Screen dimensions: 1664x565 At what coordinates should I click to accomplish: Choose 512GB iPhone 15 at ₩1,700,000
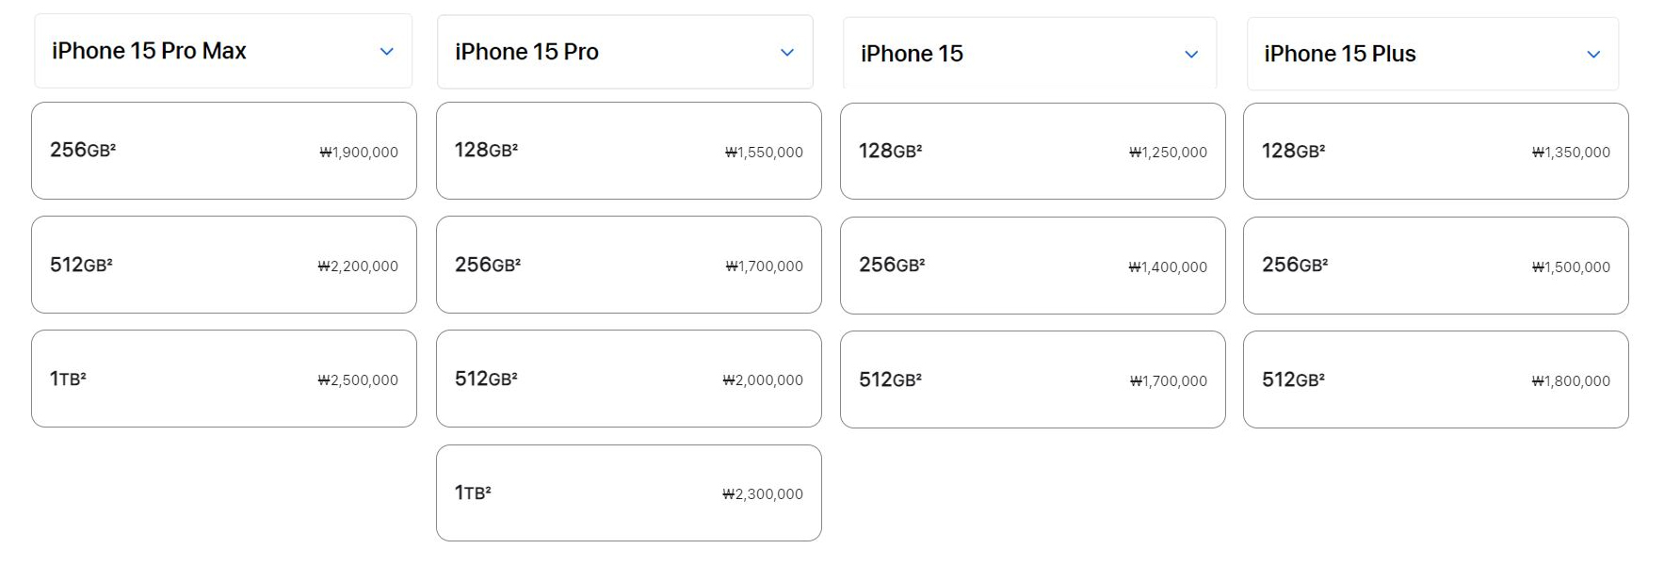(1032, 379)
